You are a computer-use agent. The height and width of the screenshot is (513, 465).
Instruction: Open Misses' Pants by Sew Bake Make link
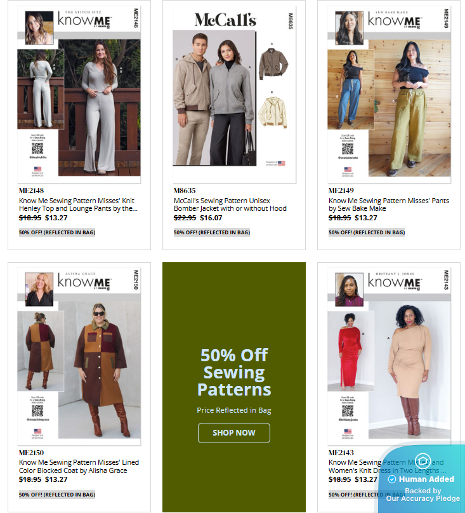pos(389,204)
